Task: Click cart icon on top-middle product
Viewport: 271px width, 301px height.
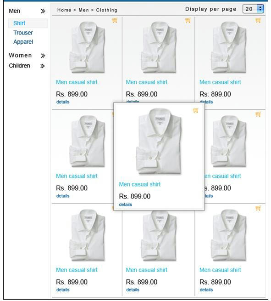Action: 188,20
